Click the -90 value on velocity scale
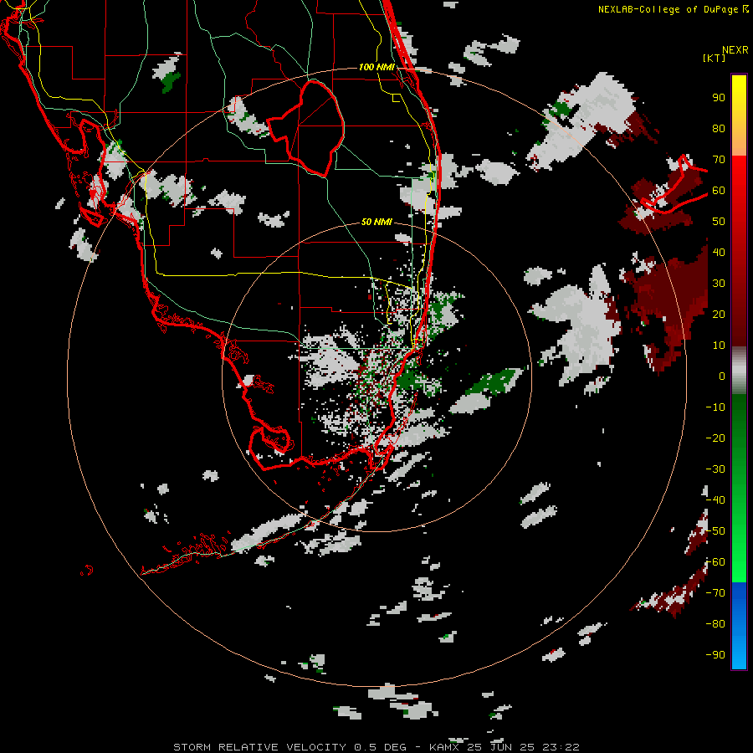 tap(715, 655)
